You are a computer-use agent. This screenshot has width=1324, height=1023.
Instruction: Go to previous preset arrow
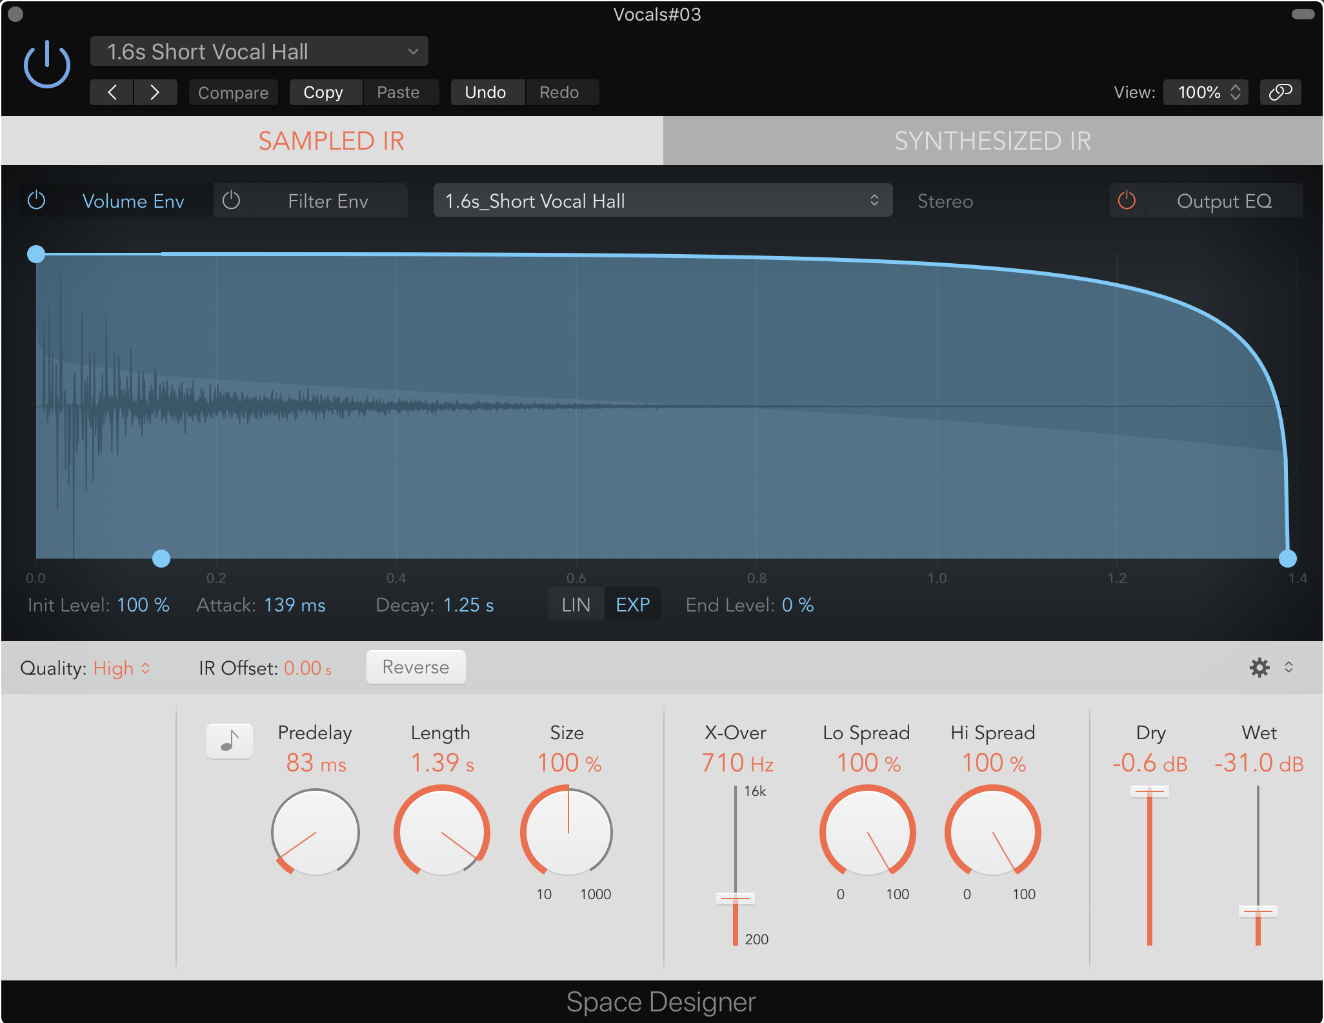coord(112,92)
